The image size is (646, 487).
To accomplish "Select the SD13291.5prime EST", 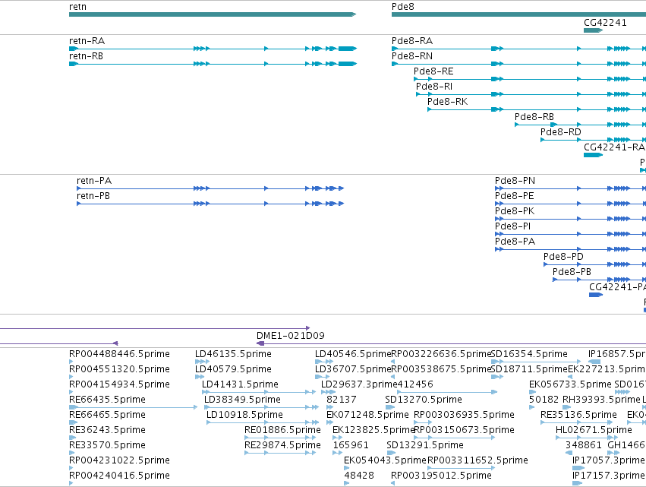I will click(x=391, y=453).
